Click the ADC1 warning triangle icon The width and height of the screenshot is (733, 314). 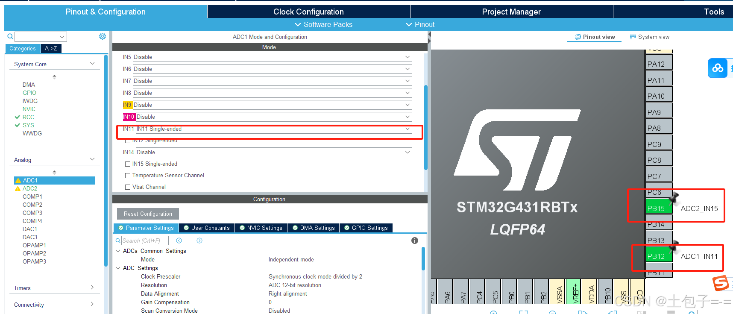18,181
